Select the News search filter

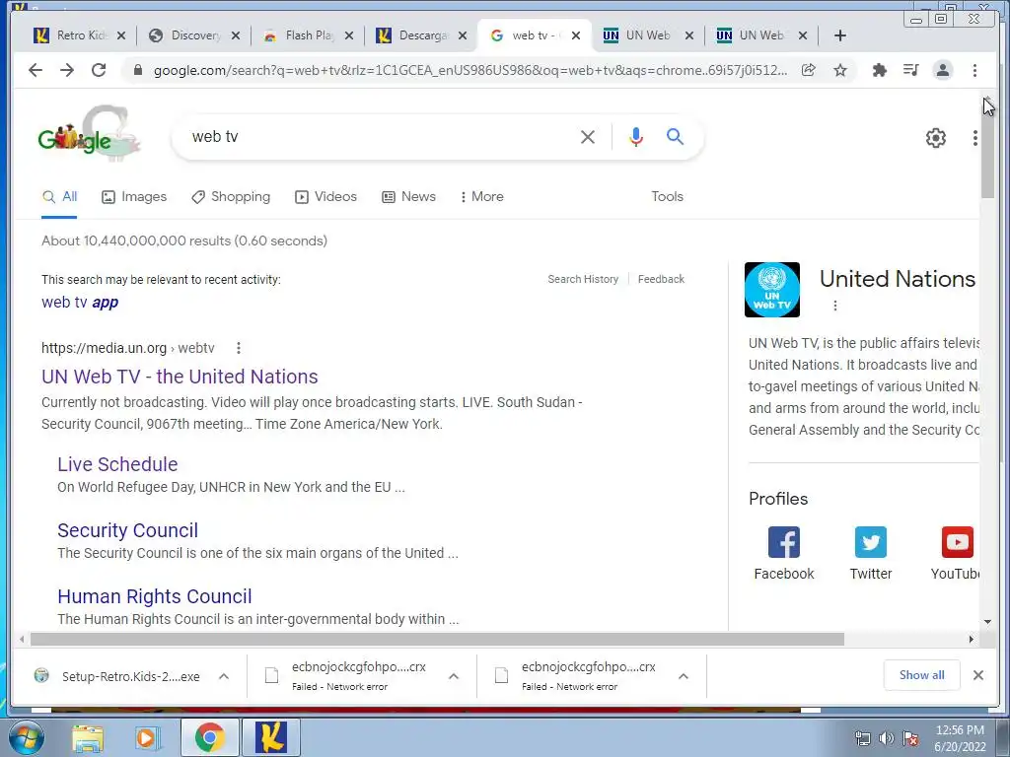pos(408,197)
